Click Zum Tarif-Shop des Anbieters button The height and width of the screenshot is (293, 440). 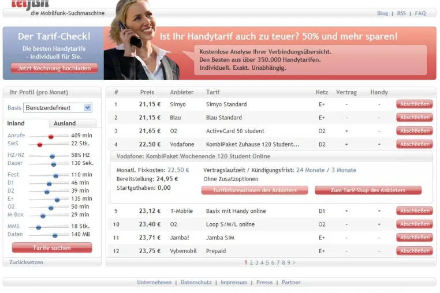click(368, 190)
